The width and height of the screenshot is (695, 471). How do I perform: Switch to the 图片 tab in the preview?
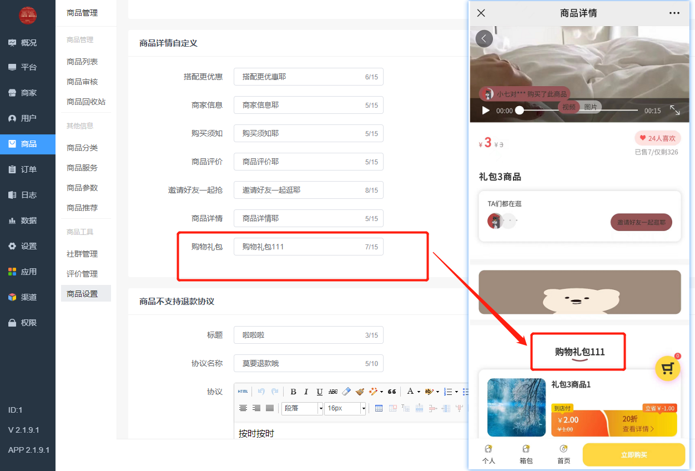[591, 107]
